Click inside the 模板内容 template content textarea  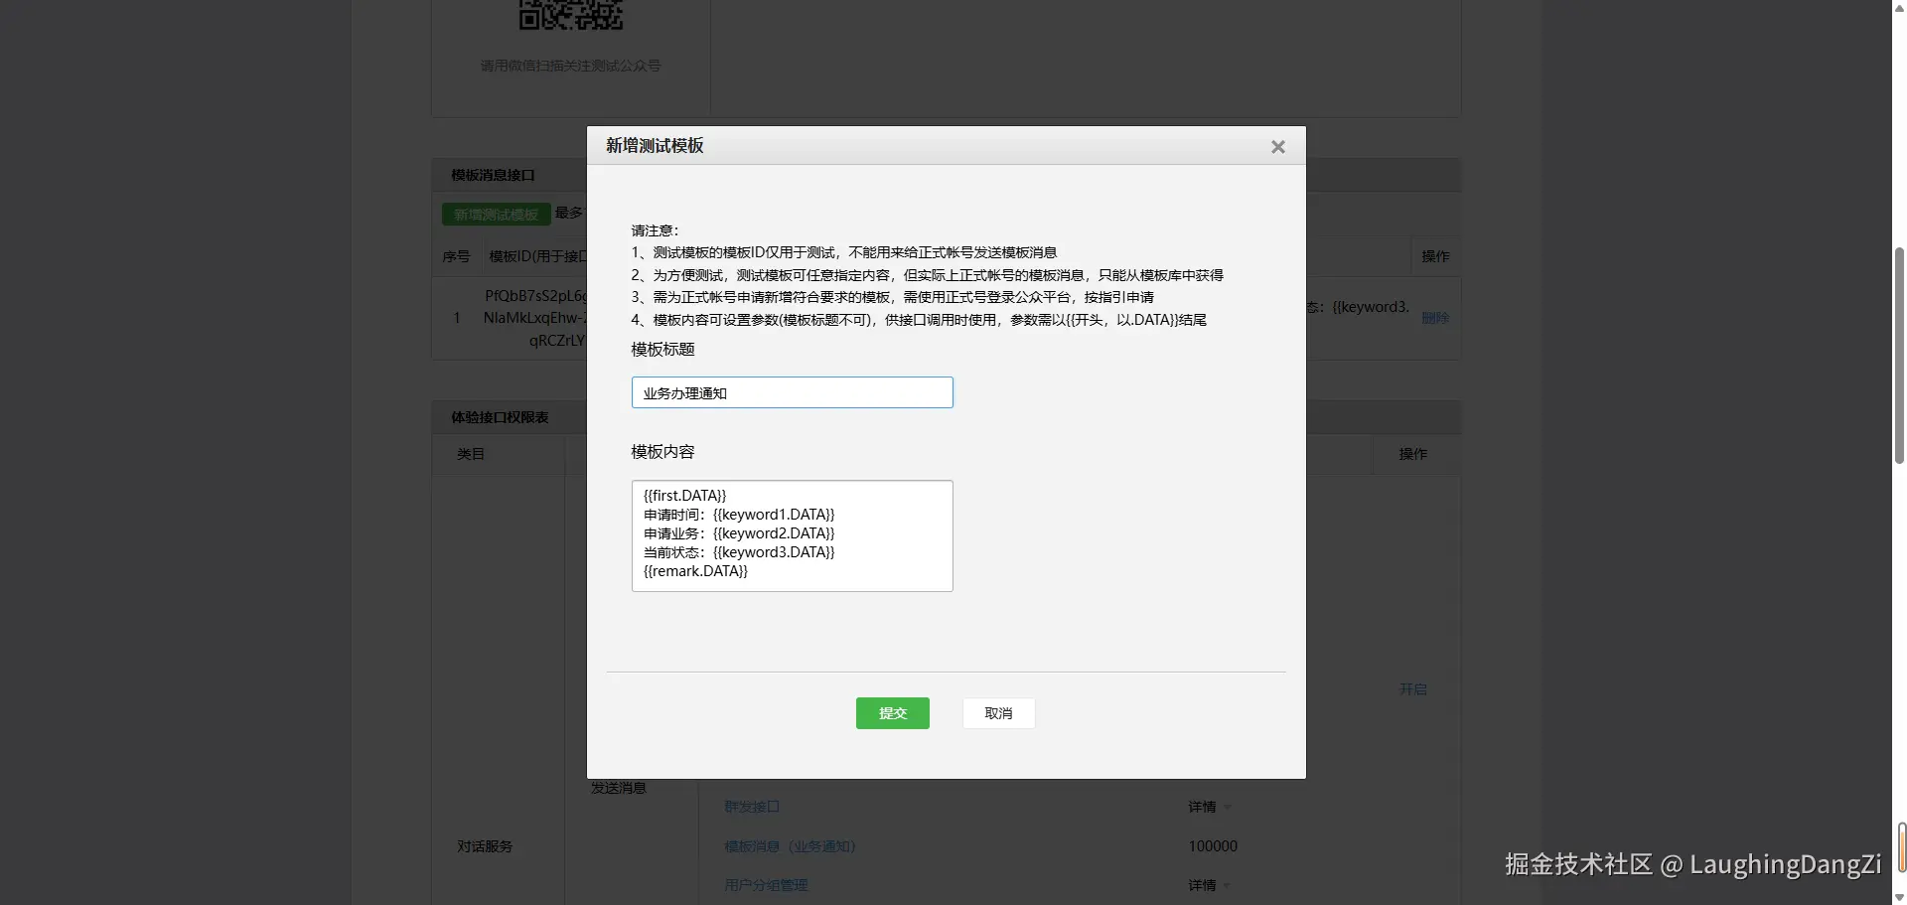[x=793, y=535]
